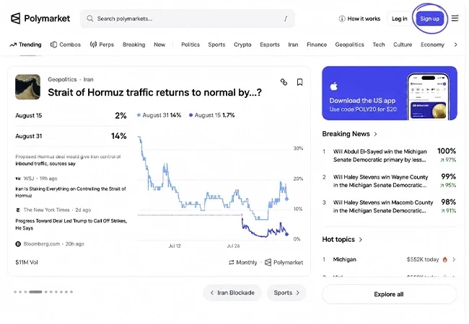Open the Combos section icon
This screenshot has height=324, width=469.
[x=53, y=45]
